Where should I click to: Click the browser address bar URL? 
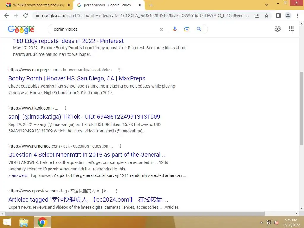(x=145, y=15)
